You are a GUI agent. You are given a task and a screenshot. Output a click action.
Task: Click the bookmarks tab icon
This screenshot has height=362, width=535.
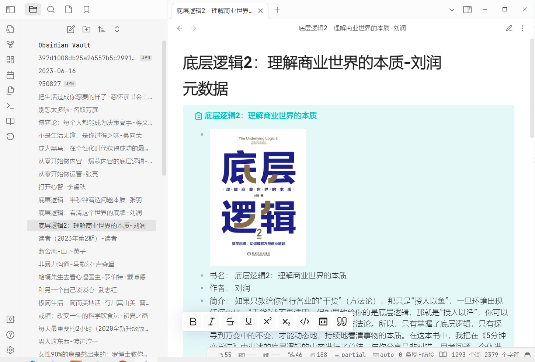coord(86,10)
